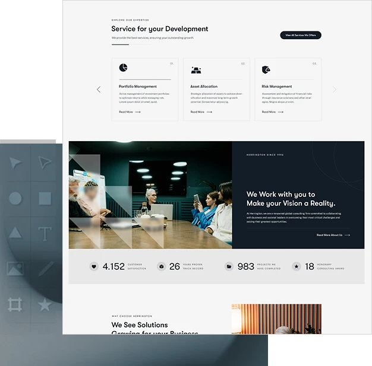Viewport: 372px width, 366px height.
Task: Choose the rectangle shape tool
Action: pos(45,198)
